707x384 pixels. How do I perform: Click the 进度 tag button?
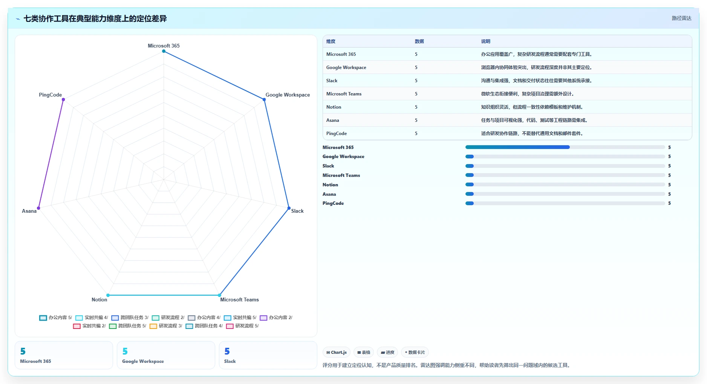pyautogui.click(x=387, y=352)
